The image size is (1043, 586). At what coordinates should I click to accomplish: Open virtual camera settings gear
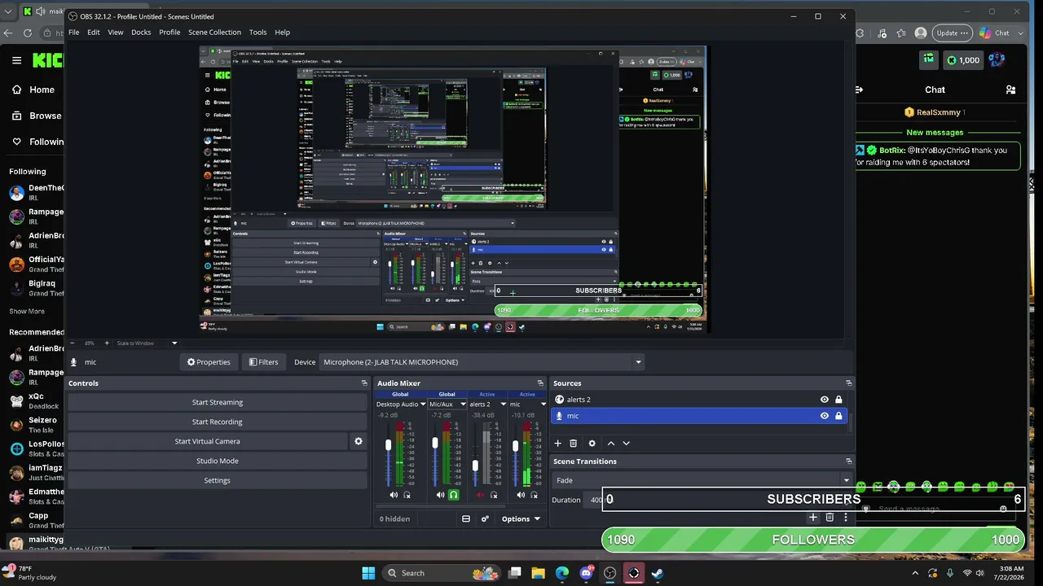(x=358, y=441)
